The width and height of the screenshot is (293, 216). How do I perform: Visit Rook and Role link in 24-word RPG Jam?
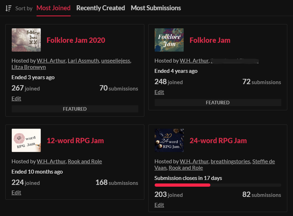click(x=186, y=168)
